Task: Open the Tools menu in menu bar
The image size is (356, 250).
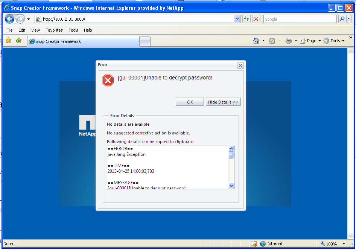Action: 73,30
